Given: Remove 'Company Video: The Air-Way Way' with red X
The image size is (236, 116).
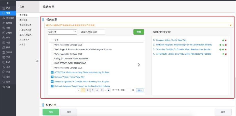Looking at the screenshot, I should click(x=226, y=40).
